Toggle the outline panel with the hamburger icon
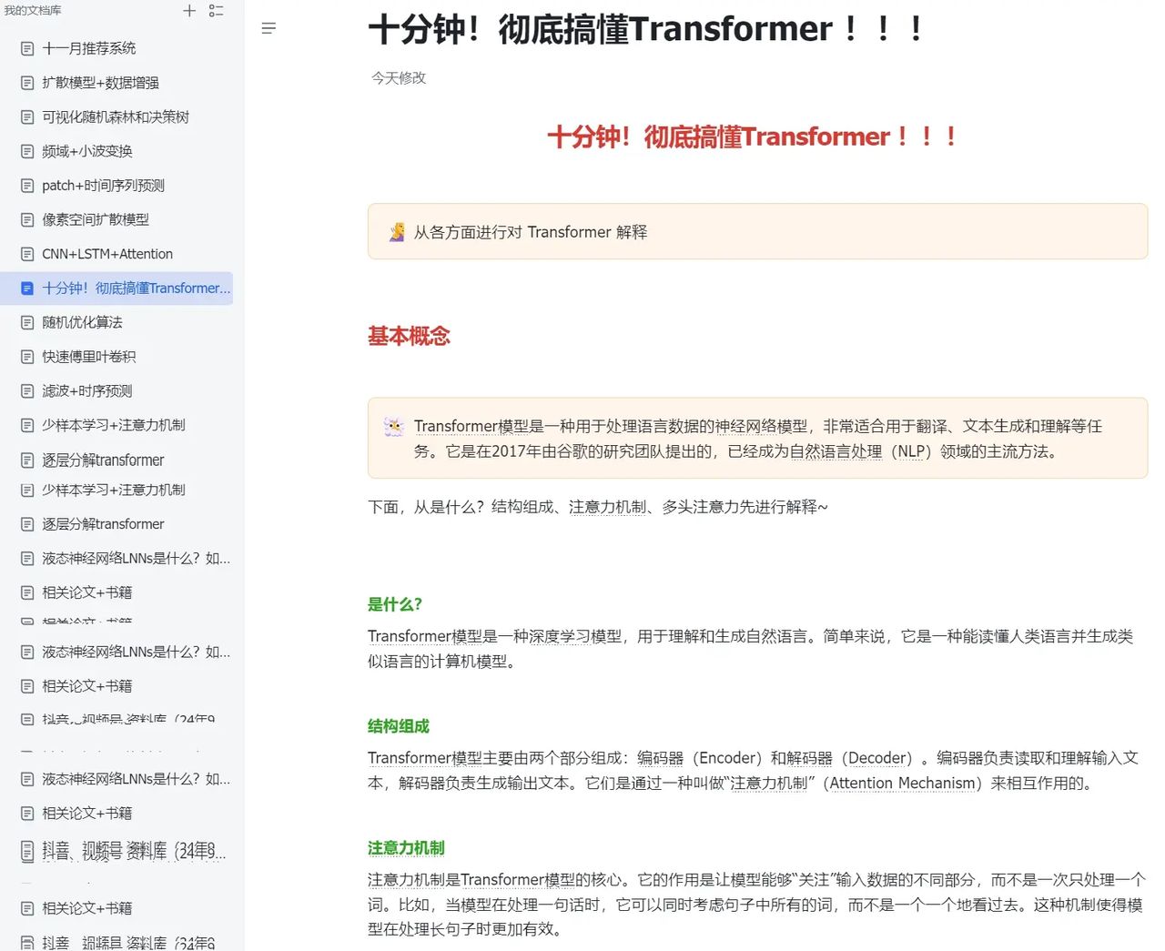The height and width of the screenshot is (951, 1165). pyautogui.click(x=268, y=28)
